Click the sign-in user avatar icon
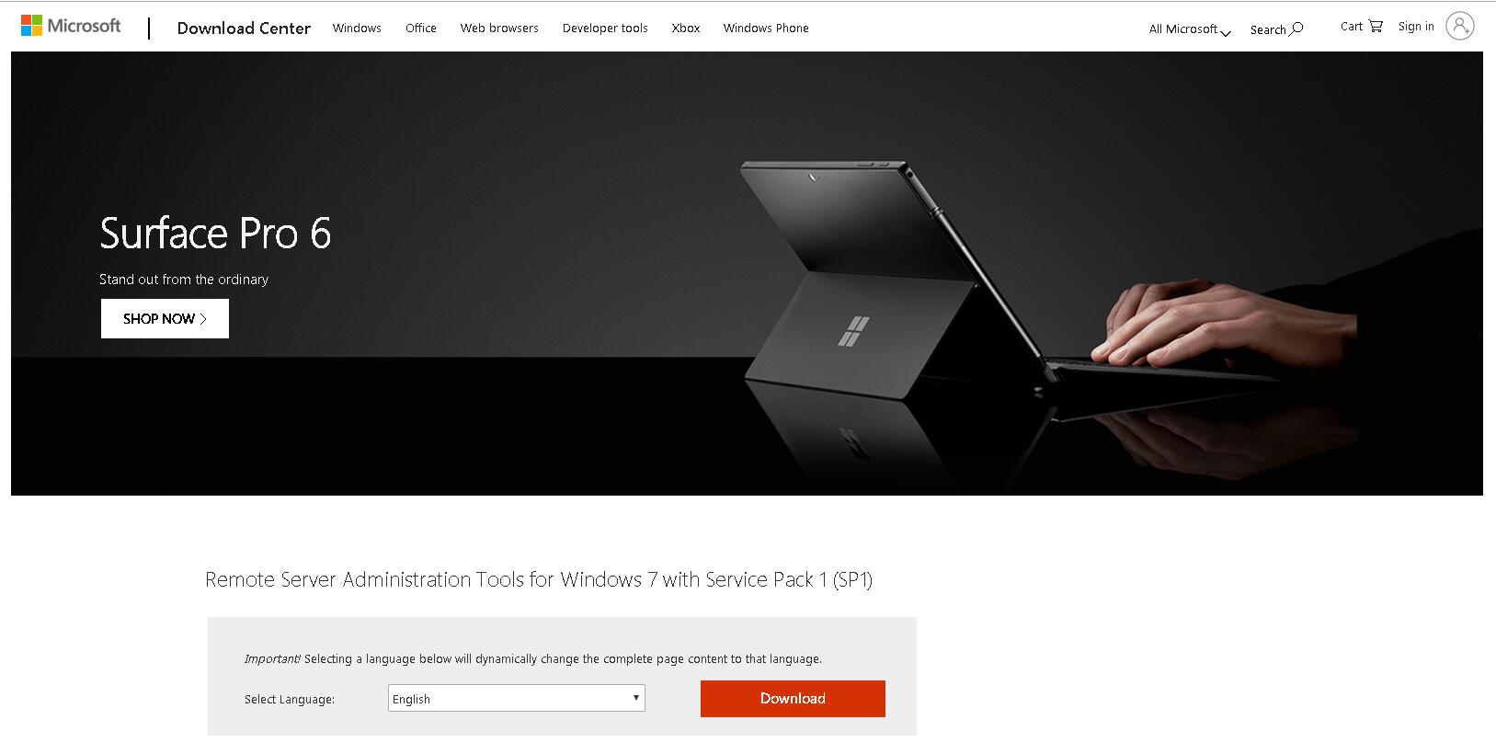Image resolution: width=1496 pixels, height=754 pixels. (1459, 26)
